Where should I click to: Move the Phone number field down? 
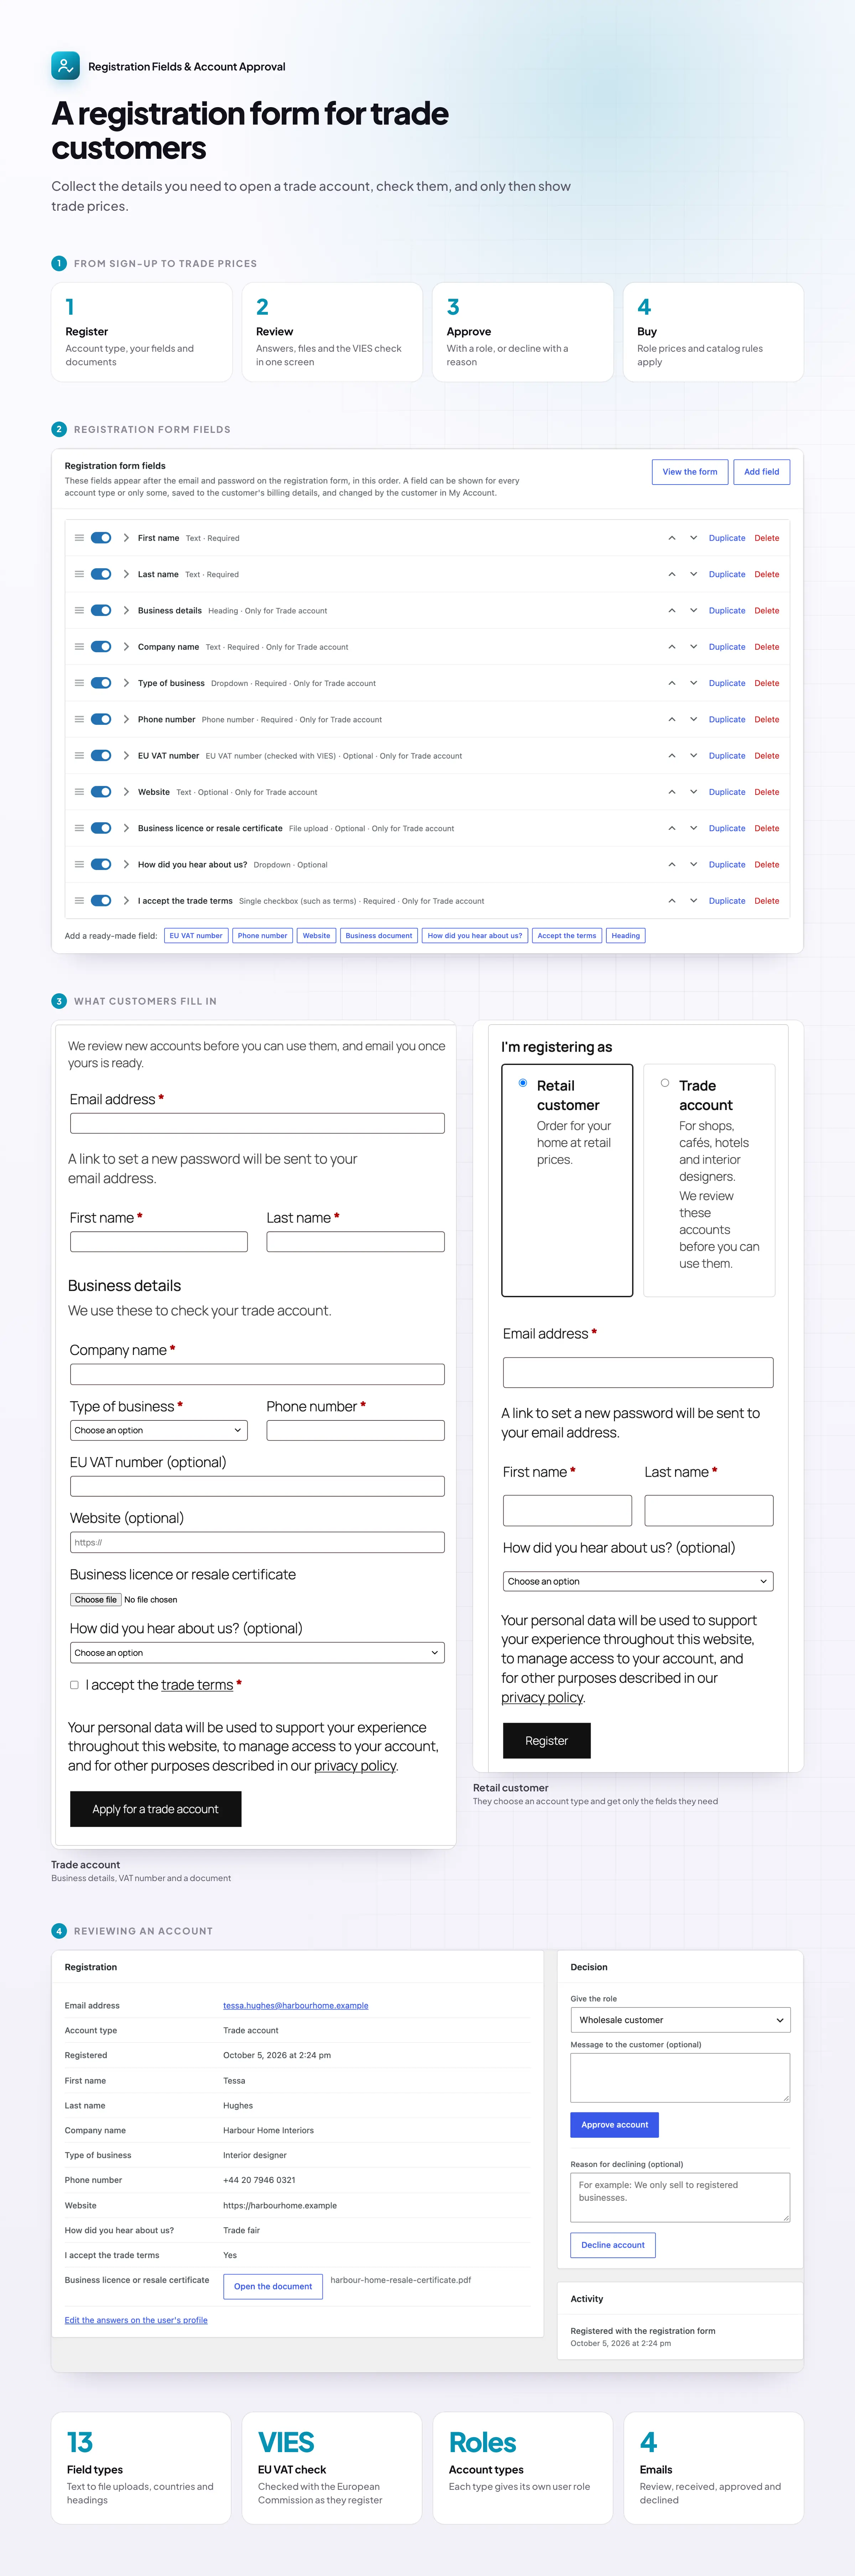(694, 719)
